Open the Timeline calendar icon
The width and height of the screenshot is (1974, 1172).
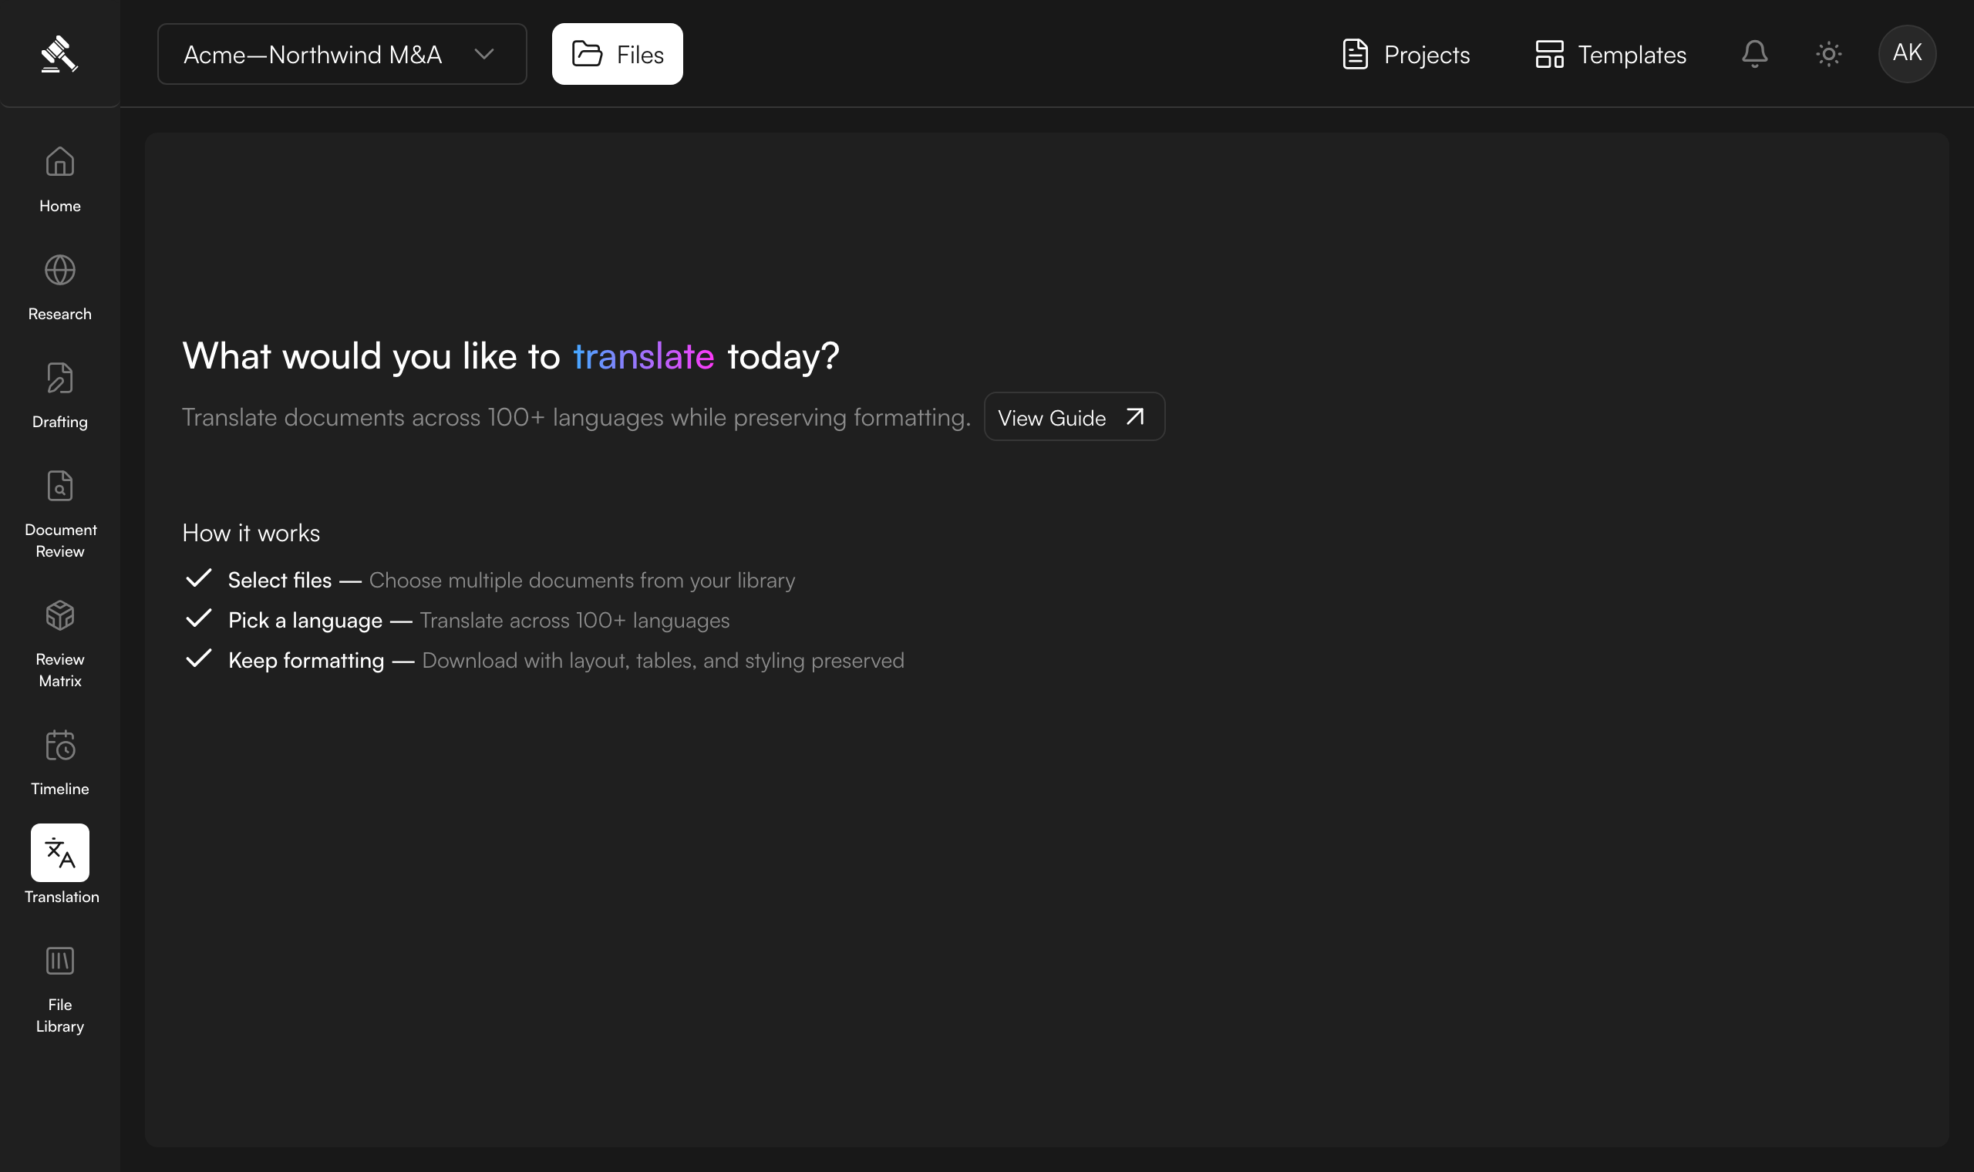(x=60, y=745)
